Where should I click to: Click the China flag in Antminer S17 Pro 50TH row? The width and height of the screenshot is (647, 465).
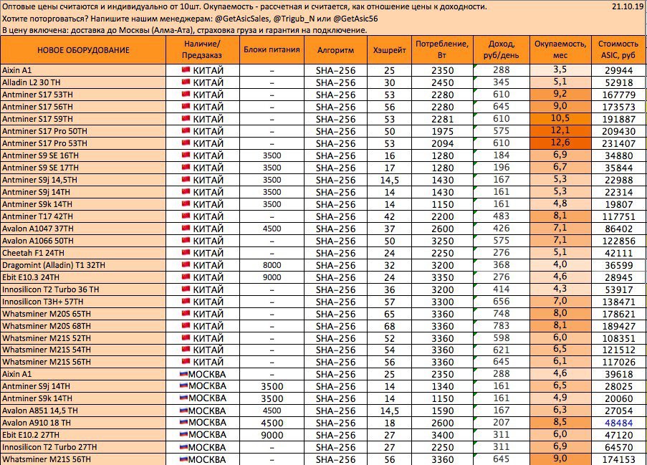pyautogui.click(x=186, y=130)
